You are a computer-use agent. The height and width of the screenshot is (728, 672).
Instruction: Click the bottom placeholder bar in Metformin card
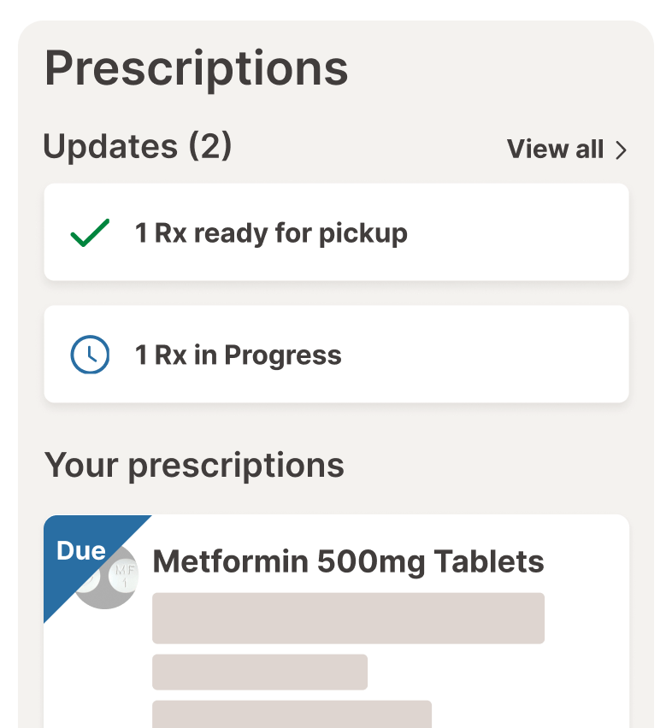click(x=292, y=713)
